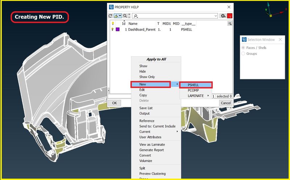This screenshot has height=180, width=290.
Task: Click the OK button in Property Help
Action: [x=115, y=103]
